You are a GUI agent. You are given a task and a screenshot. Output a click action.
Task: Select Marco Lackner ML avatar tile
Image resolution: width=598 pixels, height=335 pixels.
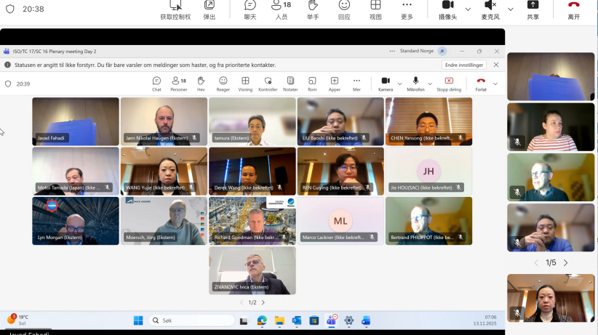[340, 221]
